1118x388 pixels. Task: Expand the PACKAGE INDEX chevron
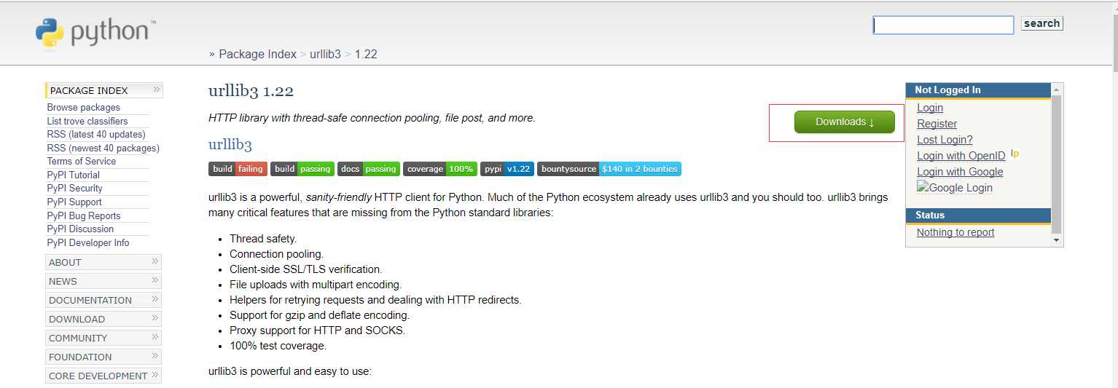pos(156,90)
